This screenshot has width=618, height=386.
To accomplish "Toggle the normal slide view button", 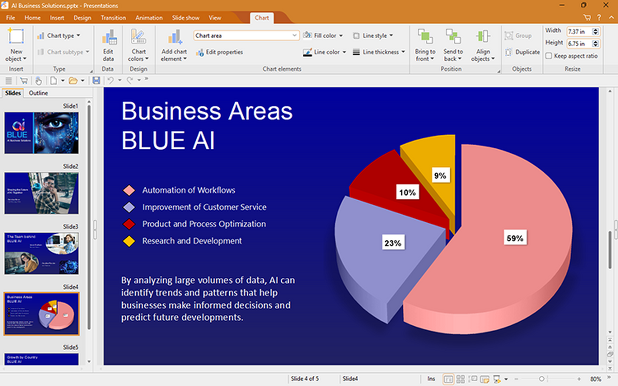I will tap(448, 379).
